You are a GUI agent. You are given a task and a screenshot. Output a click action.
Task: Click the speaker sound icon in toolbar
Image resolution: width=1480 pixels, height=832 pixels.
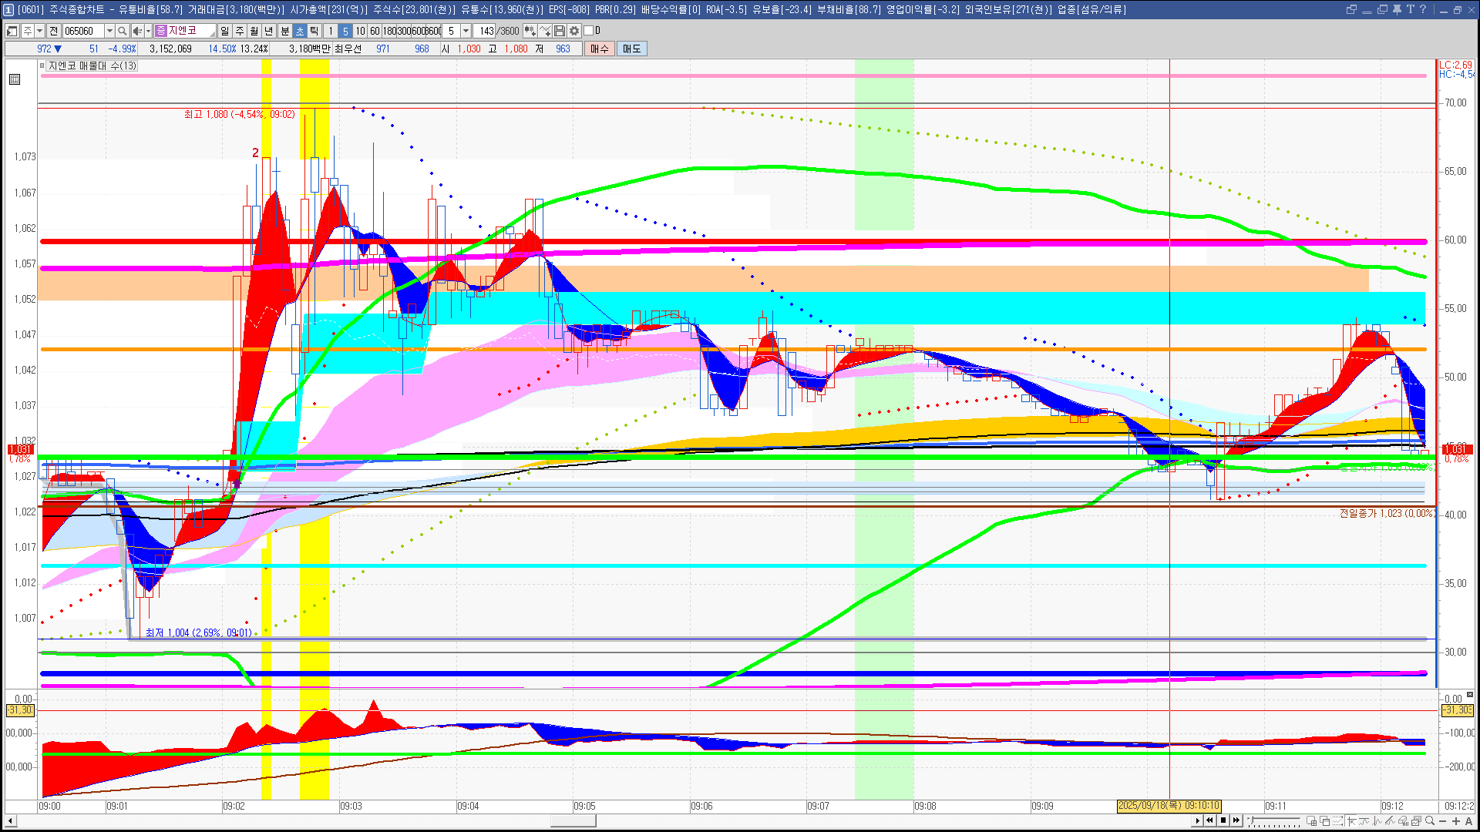coord(137,31)
